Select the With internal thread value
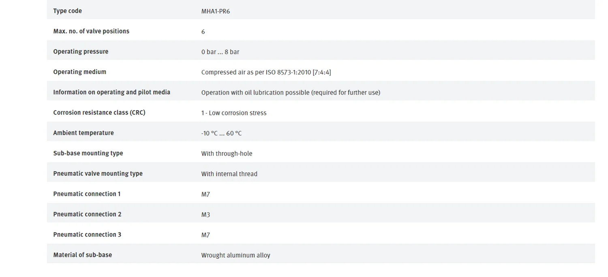 229,174
